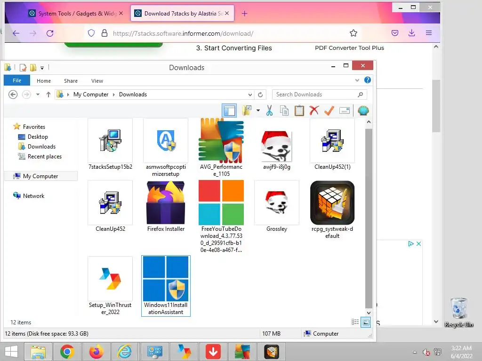Open Firefox Downloads panel arrow icon

pyautogui.click(x=411, y=33)
